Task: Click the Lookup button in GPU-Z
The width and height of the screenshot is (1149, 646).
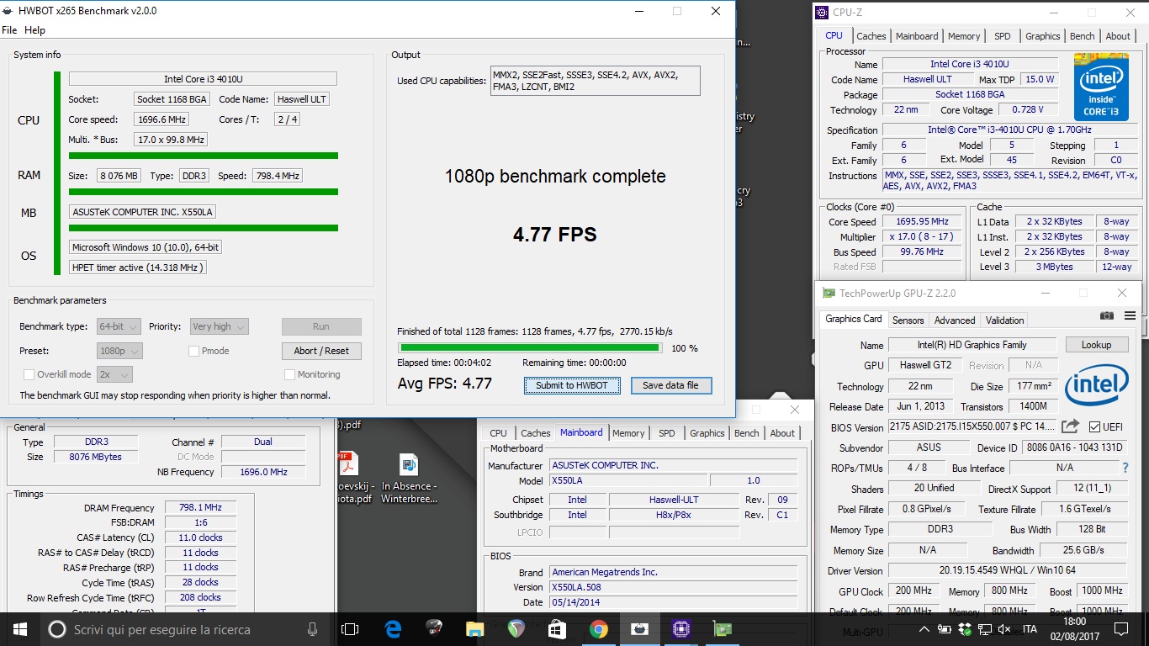Action: click(1096, 345)
